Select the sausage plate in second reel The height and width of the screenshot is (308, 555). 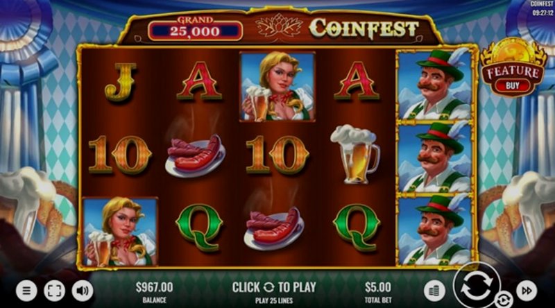pos(196,156)
